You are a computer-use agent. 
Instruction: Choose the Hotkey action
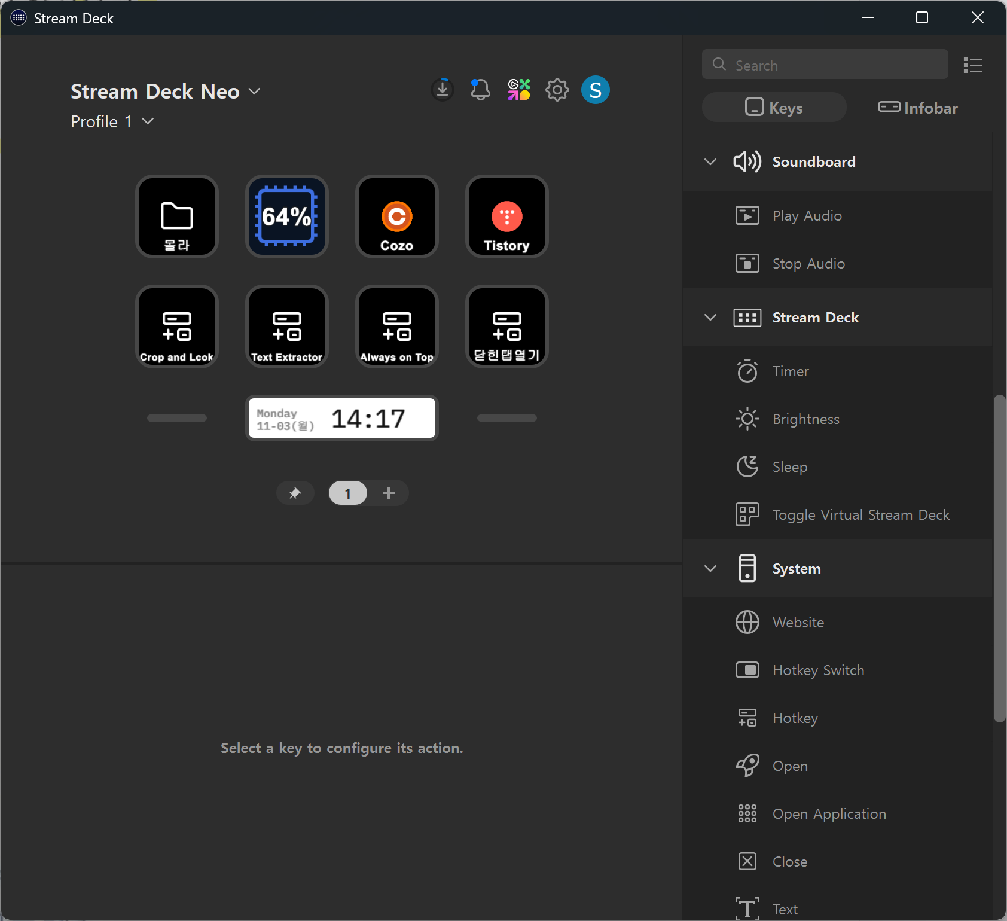pos(837,718)
